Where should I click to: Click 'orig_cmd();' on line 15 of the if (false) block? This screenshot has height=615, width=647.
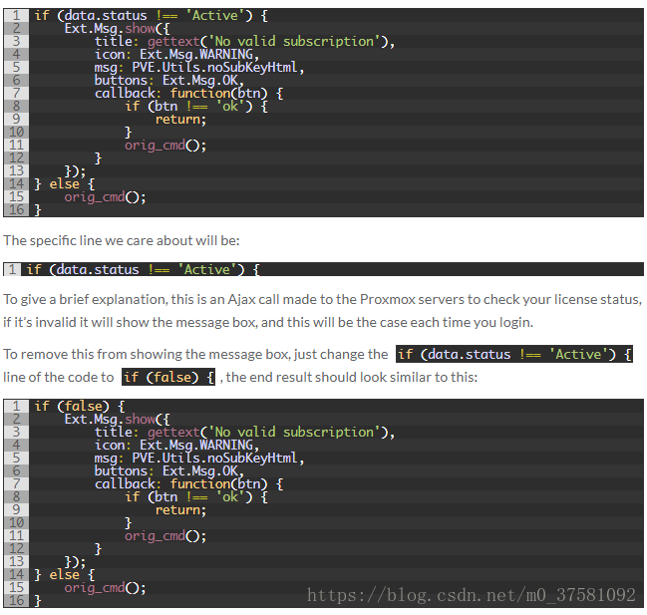click(106, 587)
